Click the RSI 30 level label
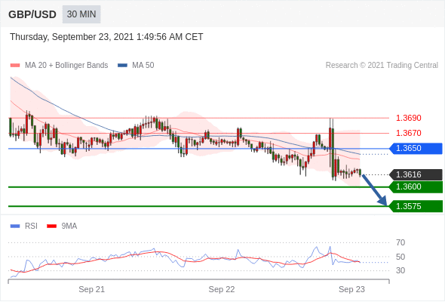This screenshot has height=302, width=445. coord(400,270)
